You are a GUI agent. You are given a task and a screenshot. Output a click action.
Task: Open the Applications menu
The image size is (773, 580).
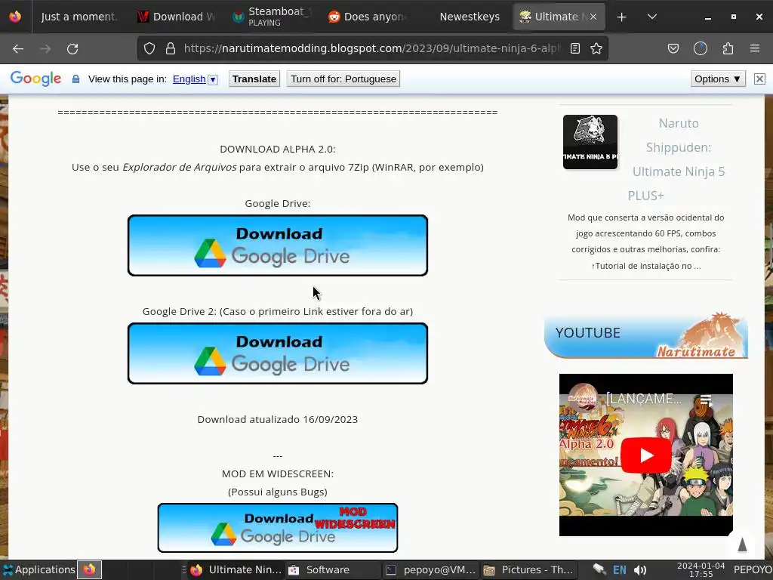pos(38,569)
